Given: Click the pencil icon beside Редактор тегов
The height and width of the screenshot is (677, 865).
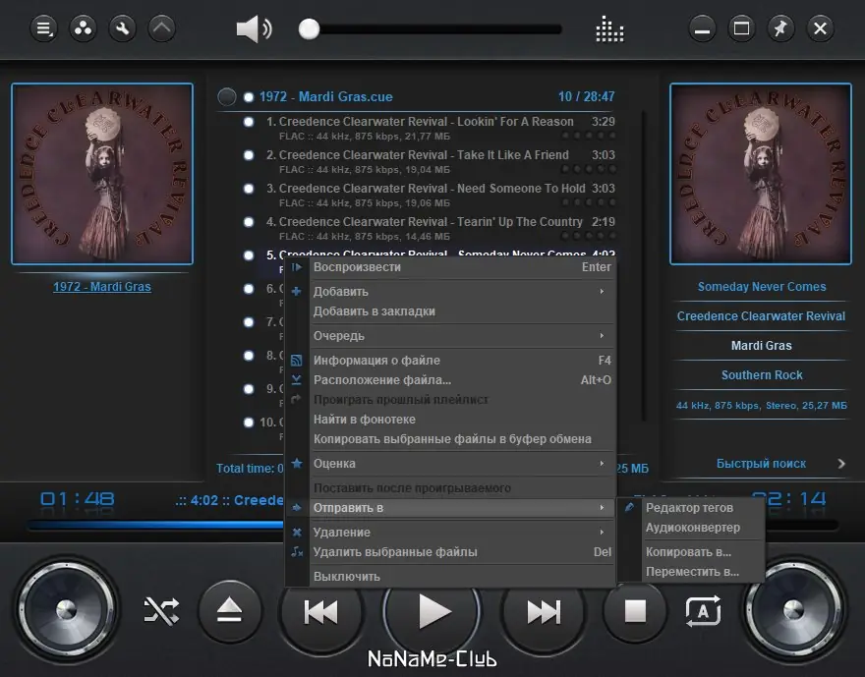Looking at the screenshot, I should [629, 507].
